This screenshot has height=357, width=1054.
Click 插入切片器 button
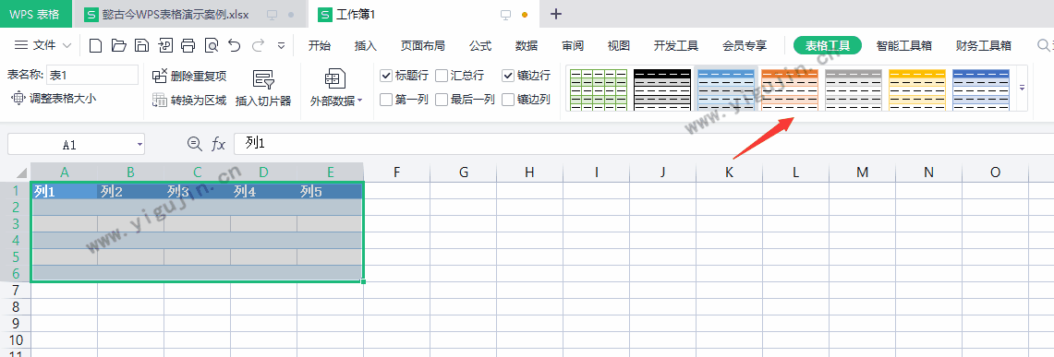coord(263,89)
